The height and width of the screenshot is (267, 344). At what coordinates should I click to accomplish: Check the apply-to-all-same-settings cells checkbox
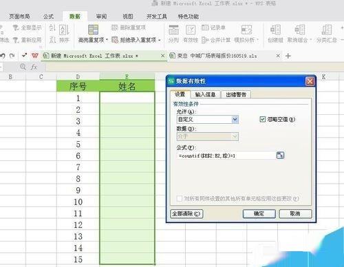pyautogui.click(x=179, y=198)
